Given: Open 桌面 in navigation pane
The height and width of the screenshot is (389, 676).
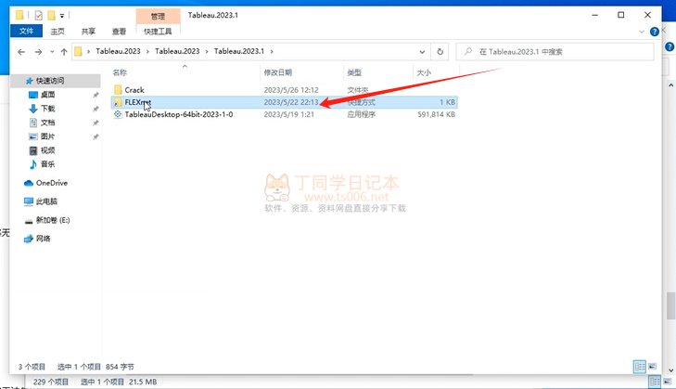Looking at the screenshot, I should click(x=48, y=95).
